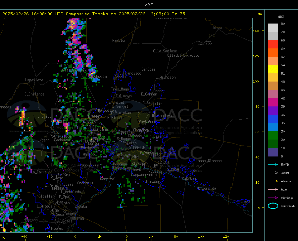Choose the bright yellow swatch between 54 and 51
Viewport: 298px width, 241px height.
(273, 69)
